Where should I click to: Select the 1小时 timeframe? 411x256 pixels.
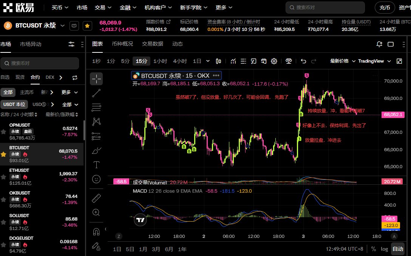[x=160, y=61]
